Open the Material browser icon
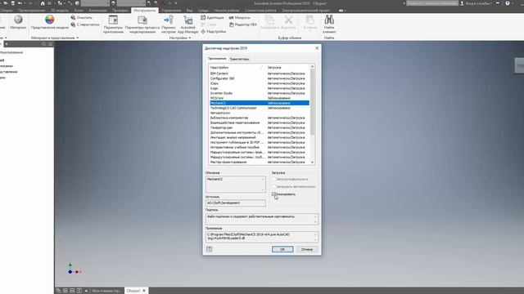Screen dimensions: 524x294 (x=18, y=20)
